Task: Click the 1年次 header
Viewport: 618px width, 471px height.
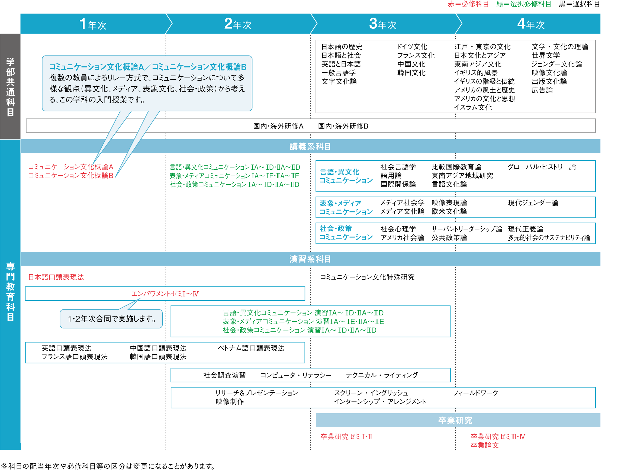Action: (x=93, y=24)
